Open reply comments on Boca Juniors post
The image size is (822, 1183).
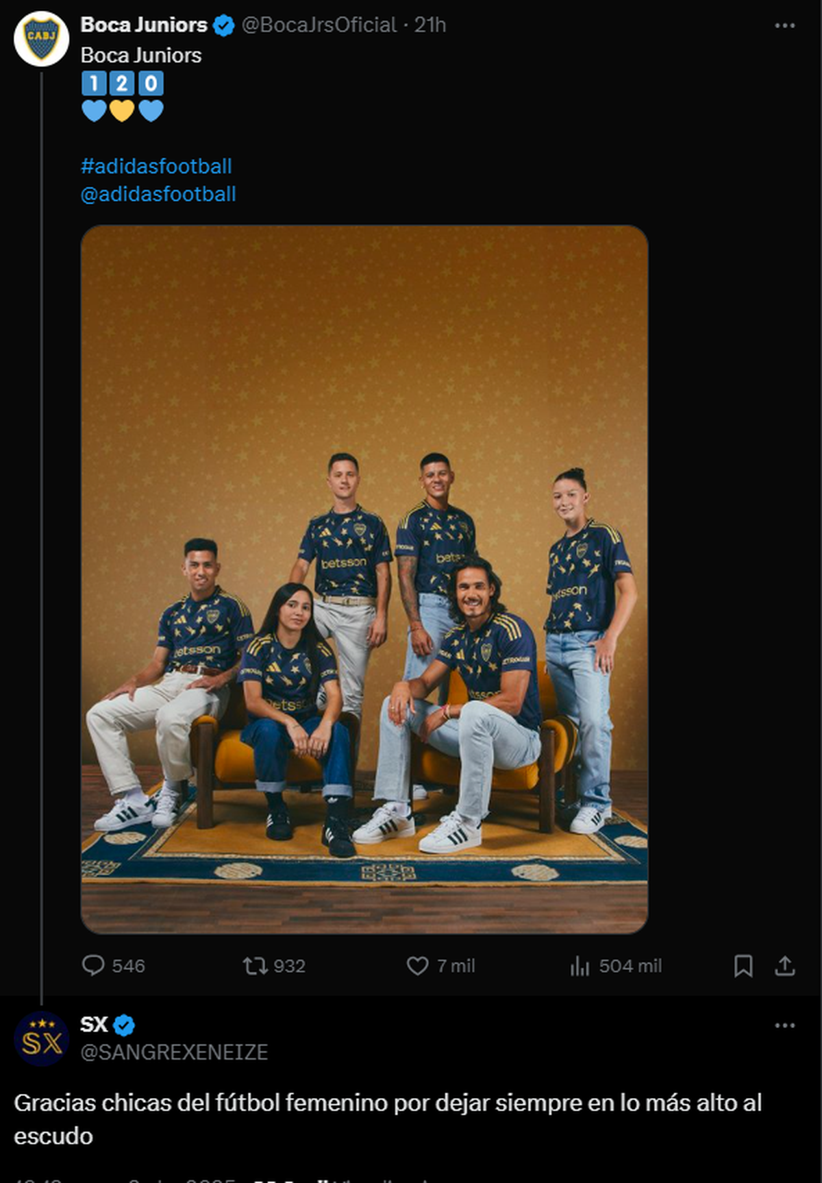click(92, 966)
